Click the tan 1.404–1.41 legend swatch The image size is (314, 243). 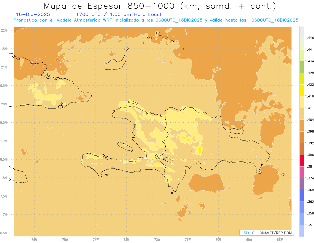pyautogui.click(x=302, y=114)
